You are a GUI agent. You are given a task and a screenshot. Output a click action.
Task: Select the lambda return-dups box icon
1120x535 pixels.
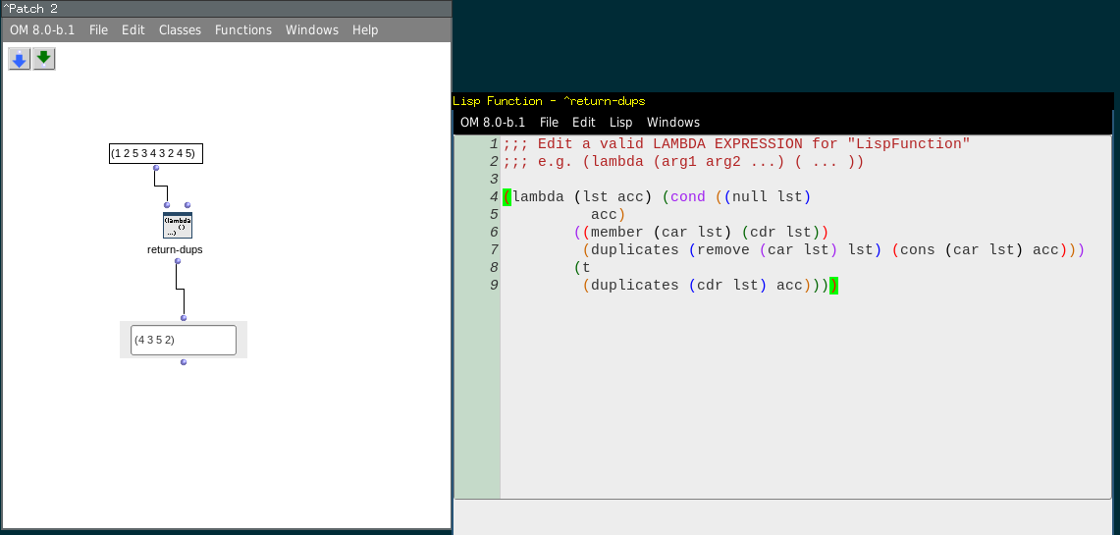[x=178, y=226]
